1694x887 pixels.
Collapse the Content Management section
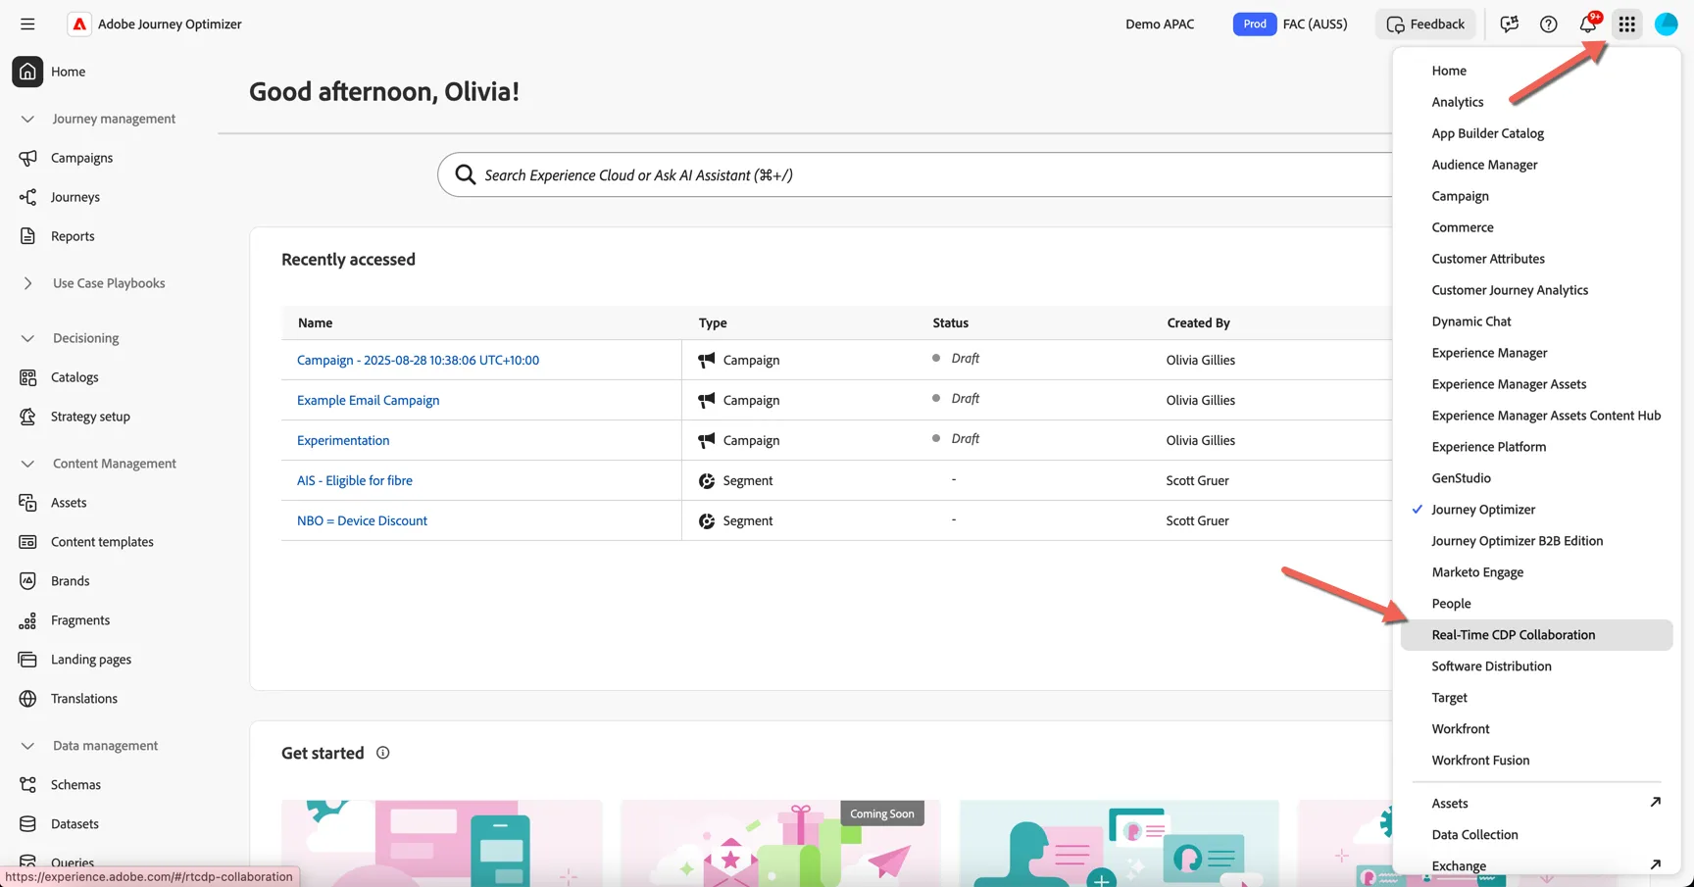[27, 464]
